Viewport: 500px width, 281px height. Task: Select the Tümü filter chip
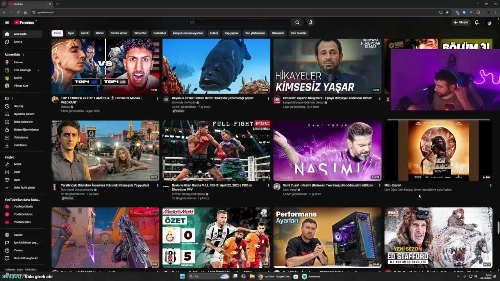57,33
